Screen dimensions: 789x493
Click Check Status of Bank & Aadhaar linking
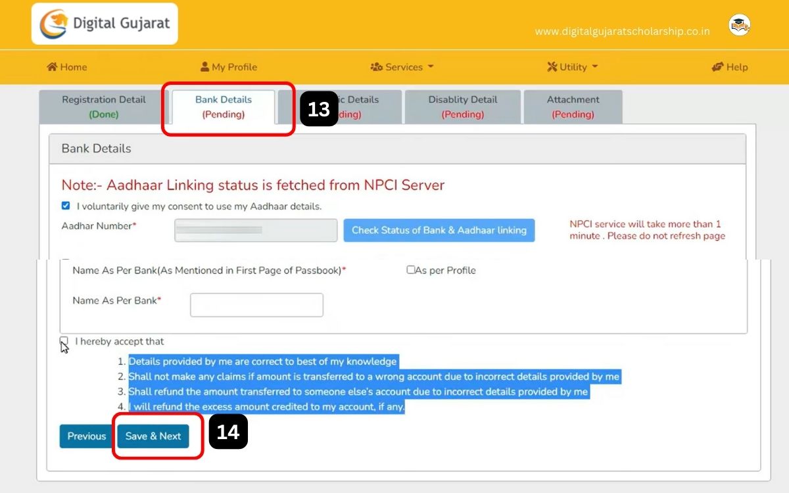click(439, 230)
